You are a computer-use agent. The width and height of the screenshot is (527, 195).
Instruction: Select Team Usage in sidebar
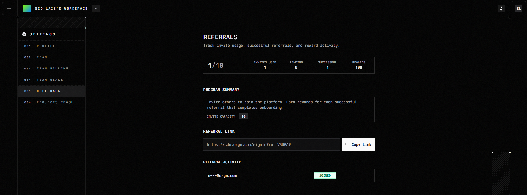(x=50, y=80)
